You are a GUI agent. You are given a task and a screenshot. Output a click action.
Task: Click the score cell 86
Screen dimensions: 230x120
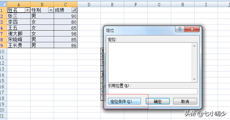pos(66,45)
